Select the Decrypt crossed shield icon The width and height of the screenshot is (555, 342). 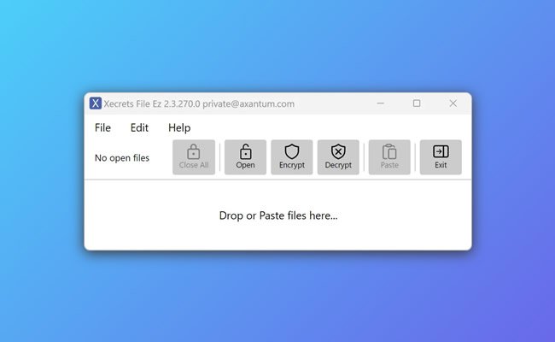pyautogui.click(x=338, y=152)
